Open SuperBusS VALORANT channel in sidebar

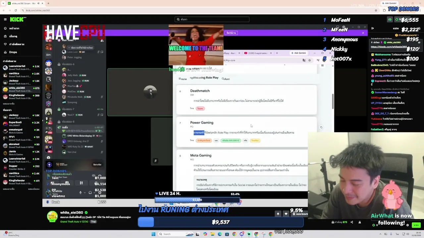[x=21, y=124]
